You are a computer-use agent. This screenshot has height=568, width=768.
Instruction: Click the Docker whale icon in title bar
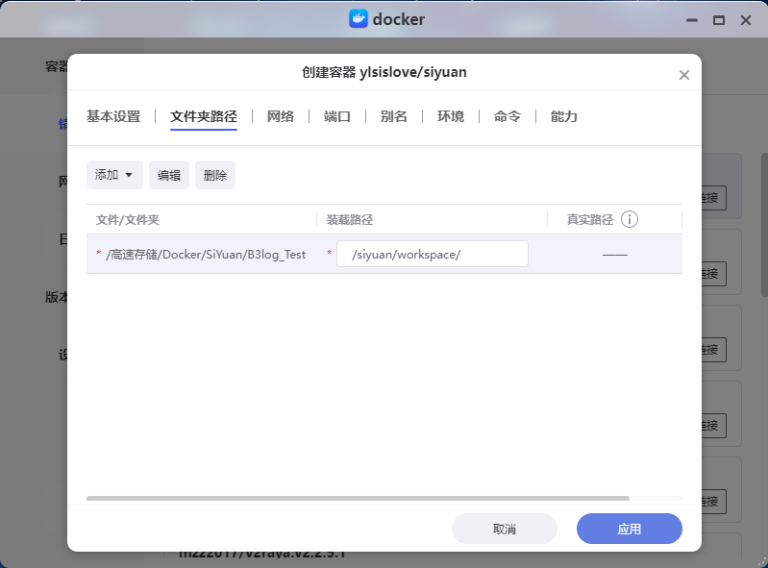[x=358, y=19]
